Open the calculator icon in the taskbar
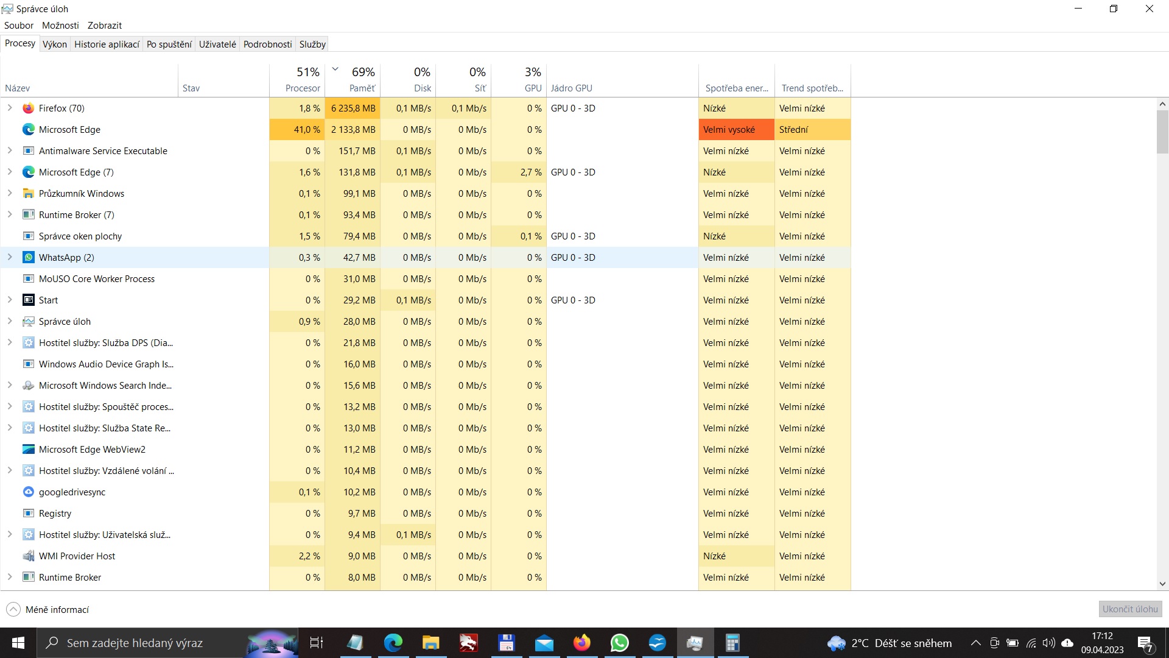This screenshot has height=658, width=1169. [x=732, y=643]
